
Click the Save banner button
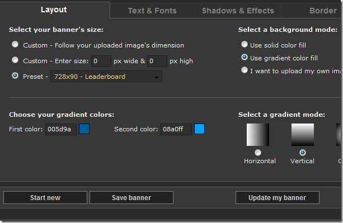point(131,198)
